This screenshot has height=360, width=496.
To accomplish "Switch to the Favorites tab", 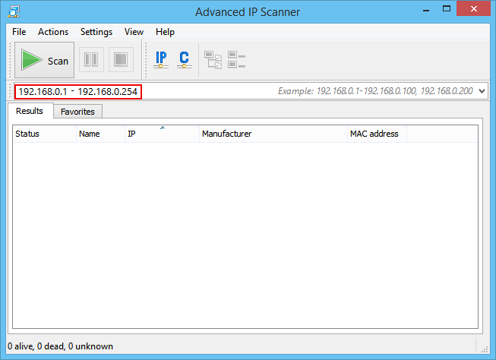I will click(x=77, y=112).
